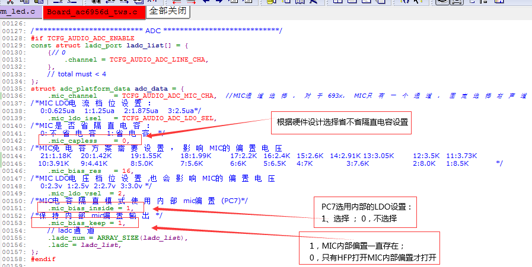Click the .mic_bias_keep = 1 assignment
This screenshot has width=532, height=267.
pos(87,223)
